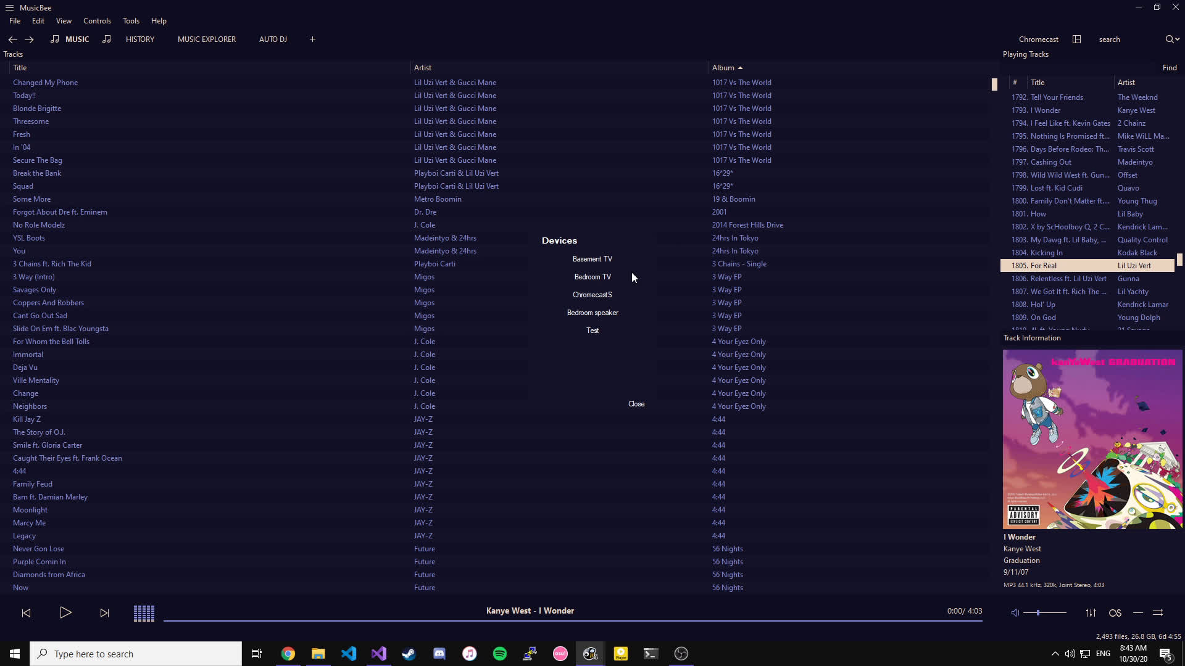Toggle shuffle arrows icon in player bar
1185x666 pixels.
(1158, 612)
